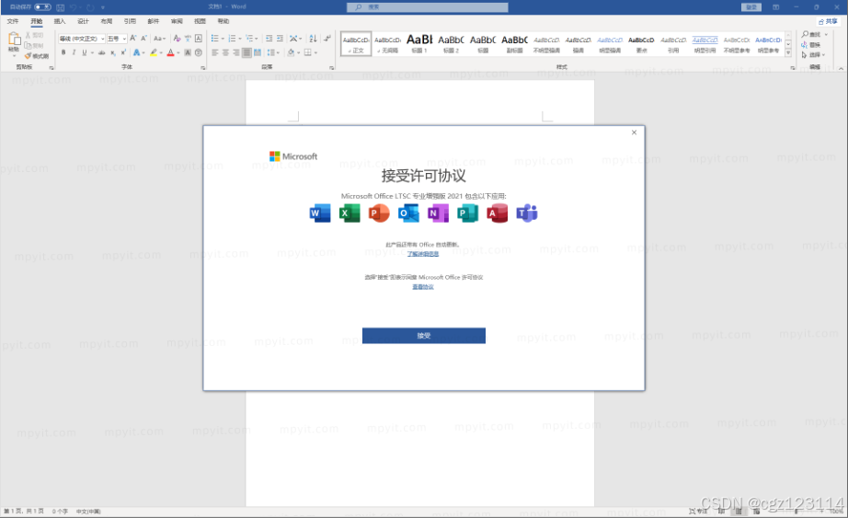Open the ribbon display options icon
The width and height of the screenshot is (848, 518).
(x=775, y=7)
